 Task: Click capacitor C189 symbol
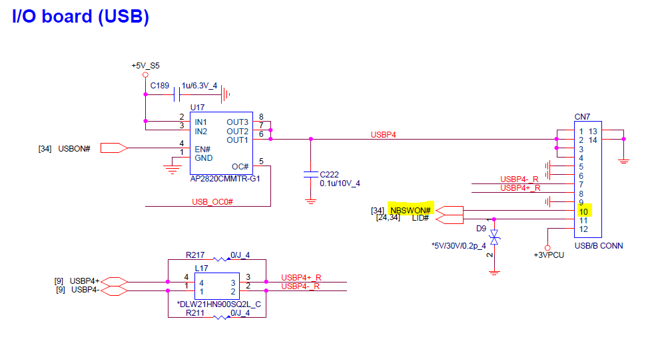click(x=176, y=94)
